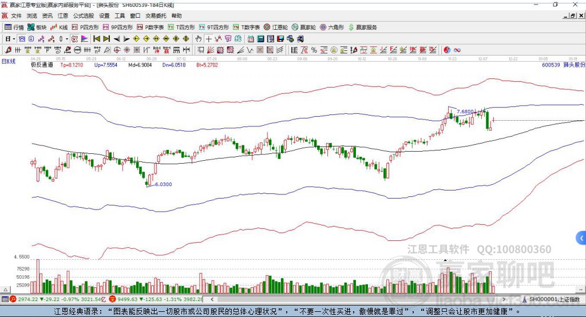Open the calculator icon
This screenshot has width=586, height=317.
click(x=260, y=39)
